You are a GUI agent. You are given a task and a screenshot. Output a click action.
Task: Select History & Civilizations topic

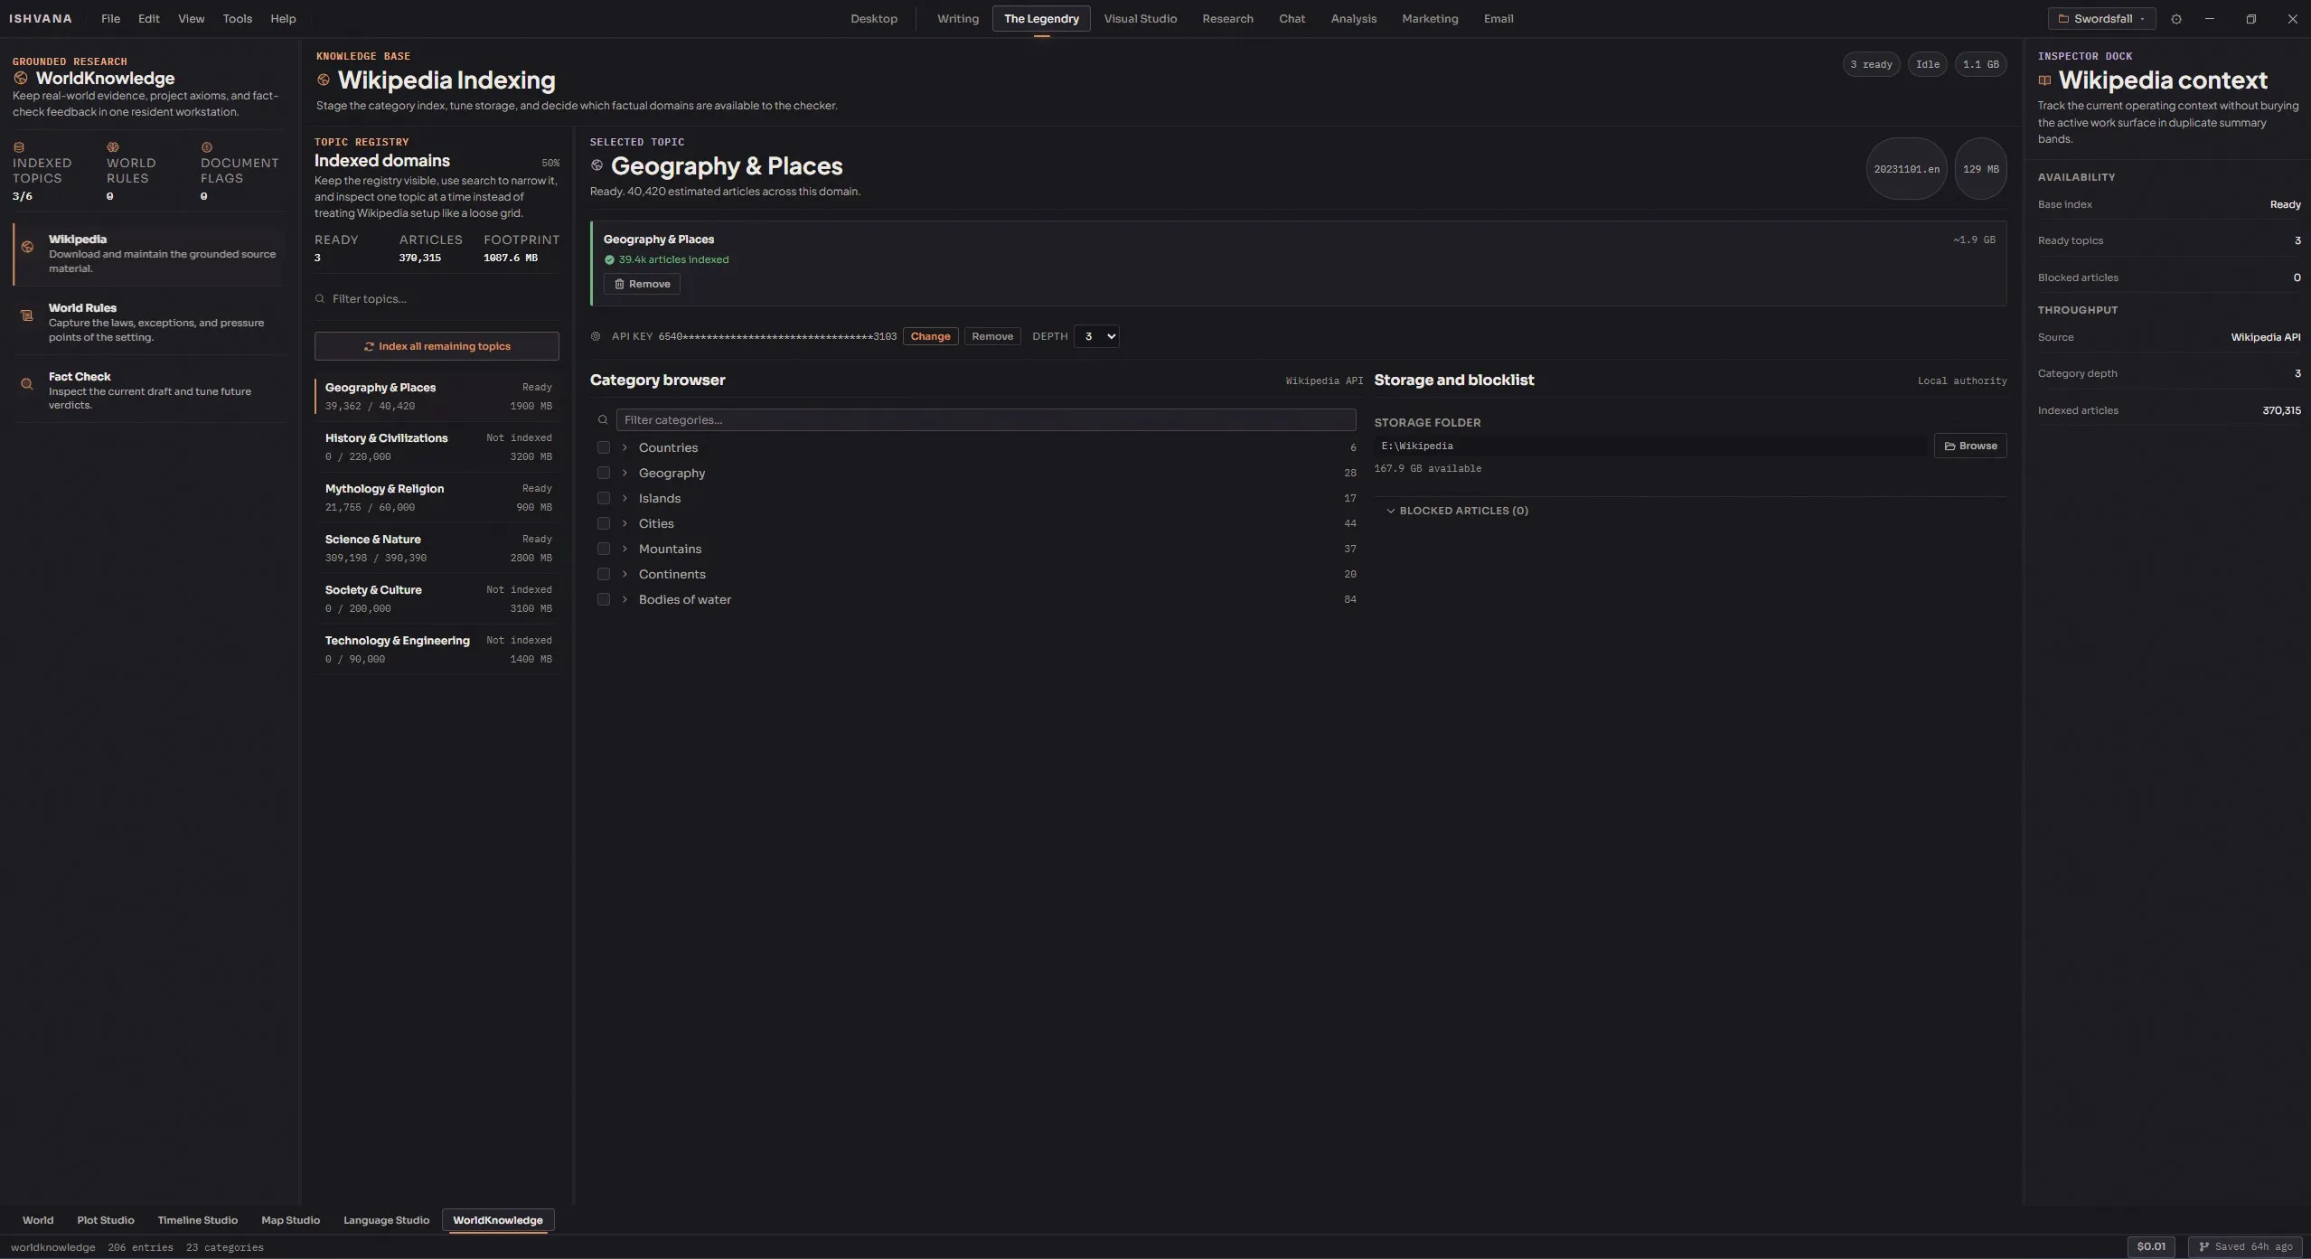tap(437, 446)
